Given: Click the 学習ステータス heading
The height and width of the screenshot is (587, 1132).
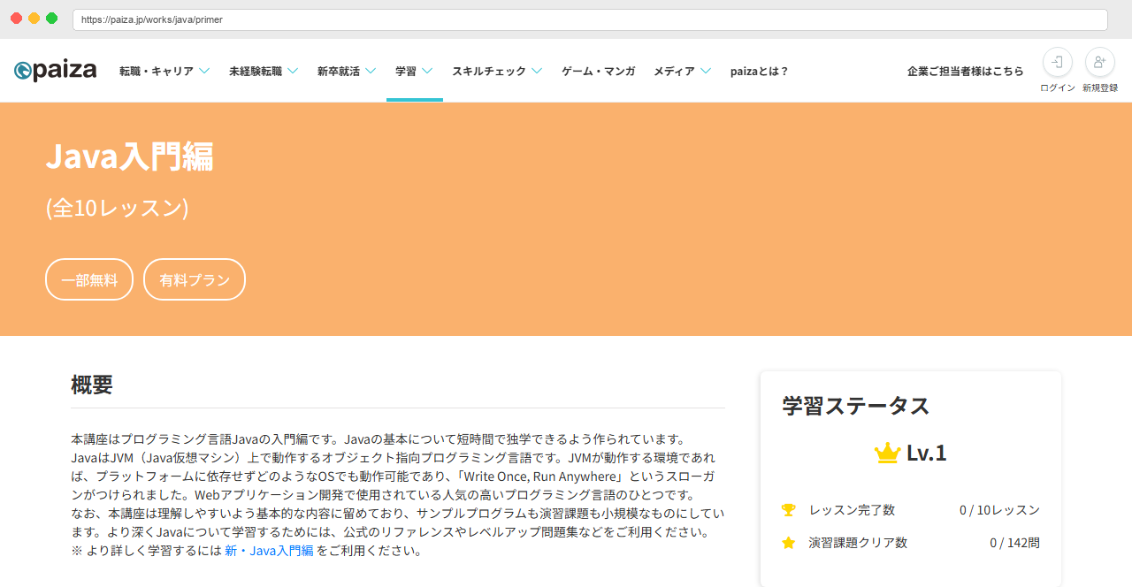Looking at the screenshot, I should click(856, 406).
